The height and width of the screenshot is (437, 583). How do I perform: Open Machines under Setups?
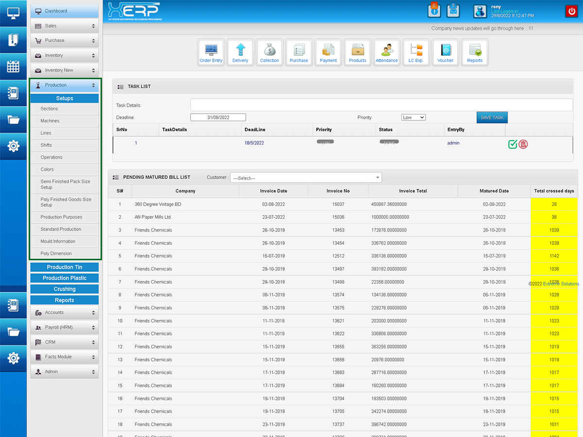click(50, 121)
